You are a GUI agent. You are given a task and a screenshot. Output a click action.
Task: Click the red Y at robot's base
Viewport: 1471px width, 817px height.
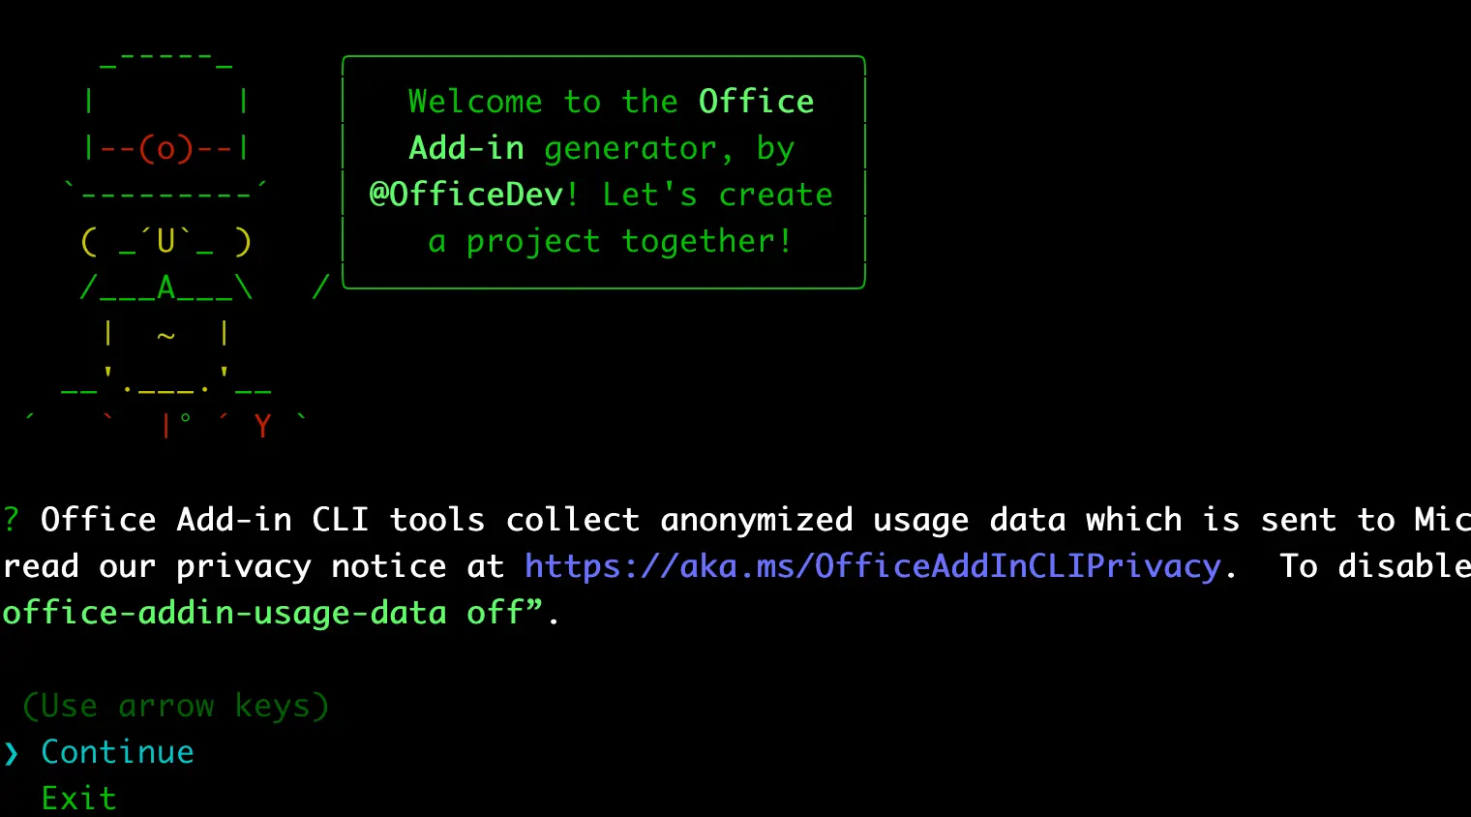262,426
